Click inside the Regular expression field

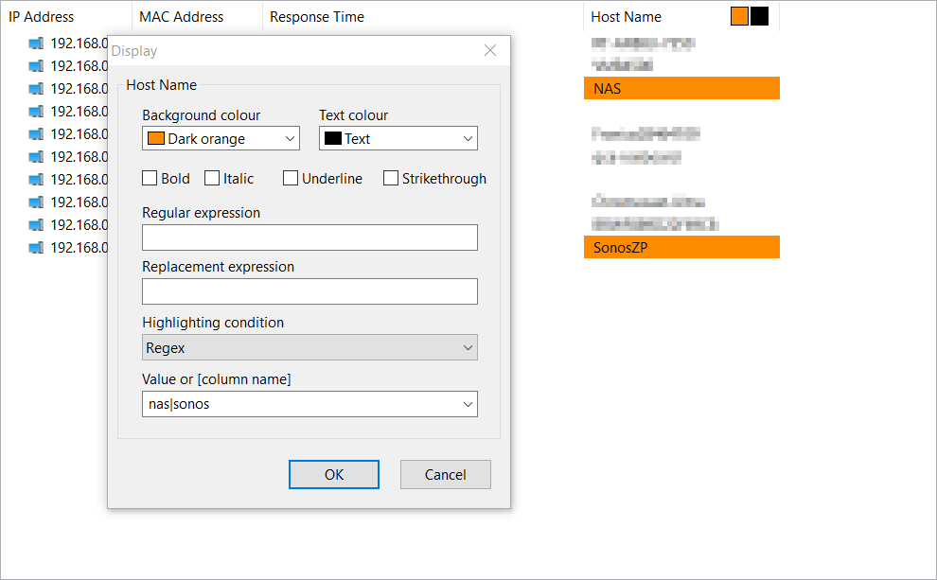click(309, 237)
